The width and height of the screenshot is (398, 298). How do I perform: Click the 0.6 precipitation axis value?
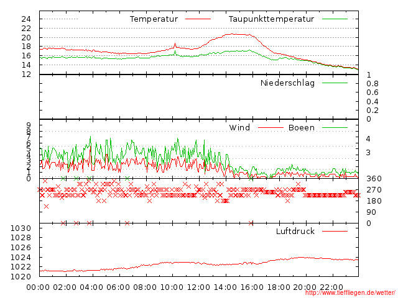pos(373,93)
